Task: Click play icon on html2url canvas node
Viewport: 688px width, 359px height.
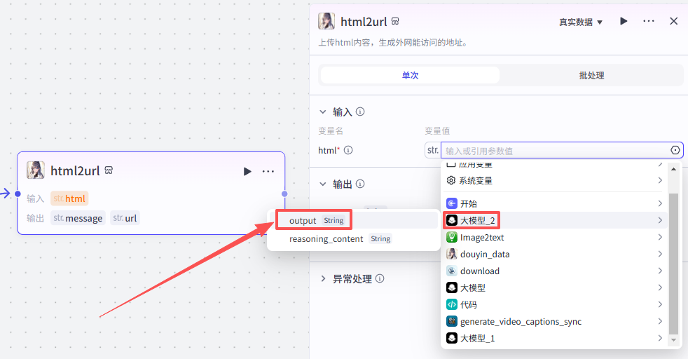Action: click(x=247, y=171)
